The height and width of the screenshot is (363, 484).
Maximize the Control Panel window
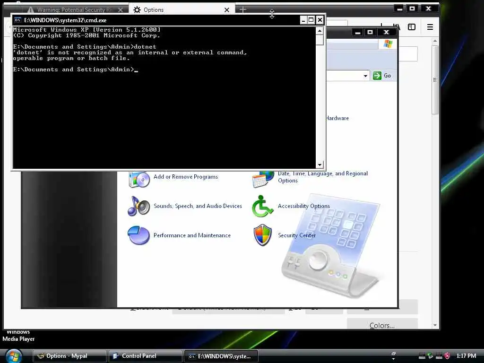click(370, 32)
